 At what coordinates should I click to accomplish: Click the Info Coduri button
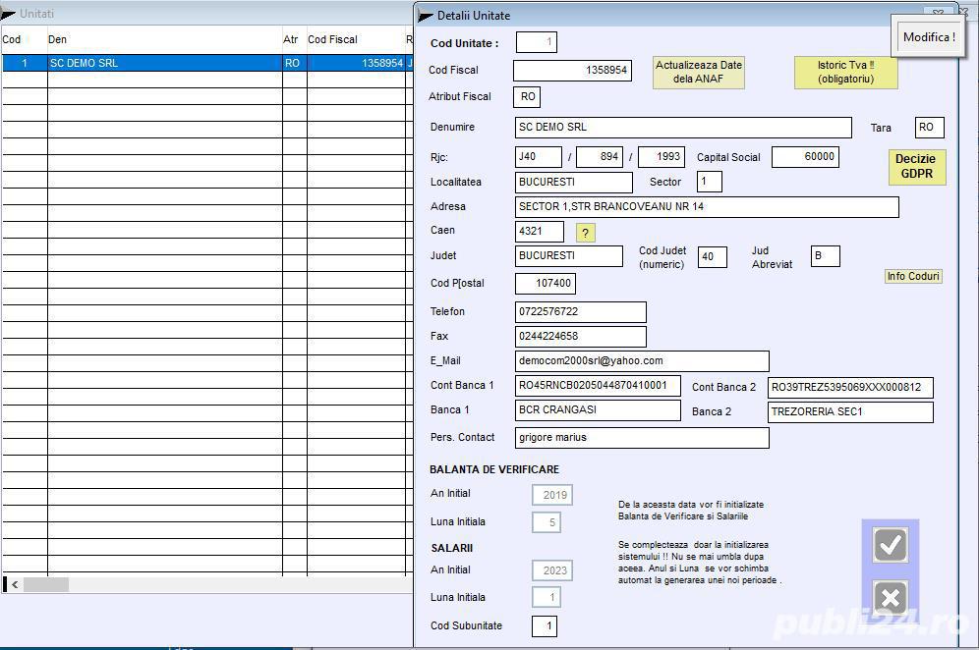click(x=912, y=276)
